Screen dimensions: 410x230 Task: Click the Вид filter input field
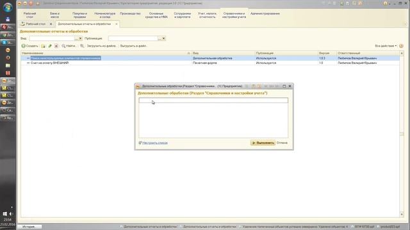point(51,38)
